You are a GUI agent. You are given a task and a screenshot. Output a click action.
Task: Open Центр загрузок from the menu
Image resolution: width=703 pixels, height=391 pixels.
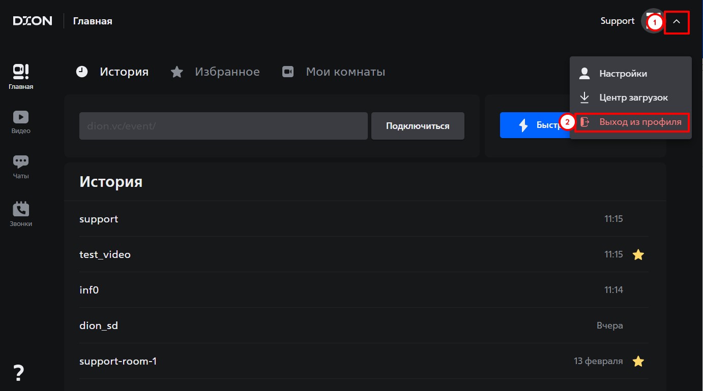point(631,97)
